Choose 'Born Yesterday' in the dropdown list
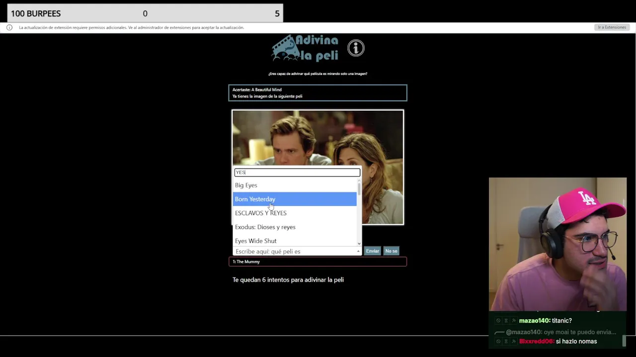The height and width of the screenshot is (357, 636). pyautogui.click(x=295, y=199)
